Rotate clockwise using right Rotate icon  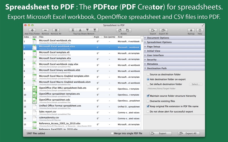[127, 30]
